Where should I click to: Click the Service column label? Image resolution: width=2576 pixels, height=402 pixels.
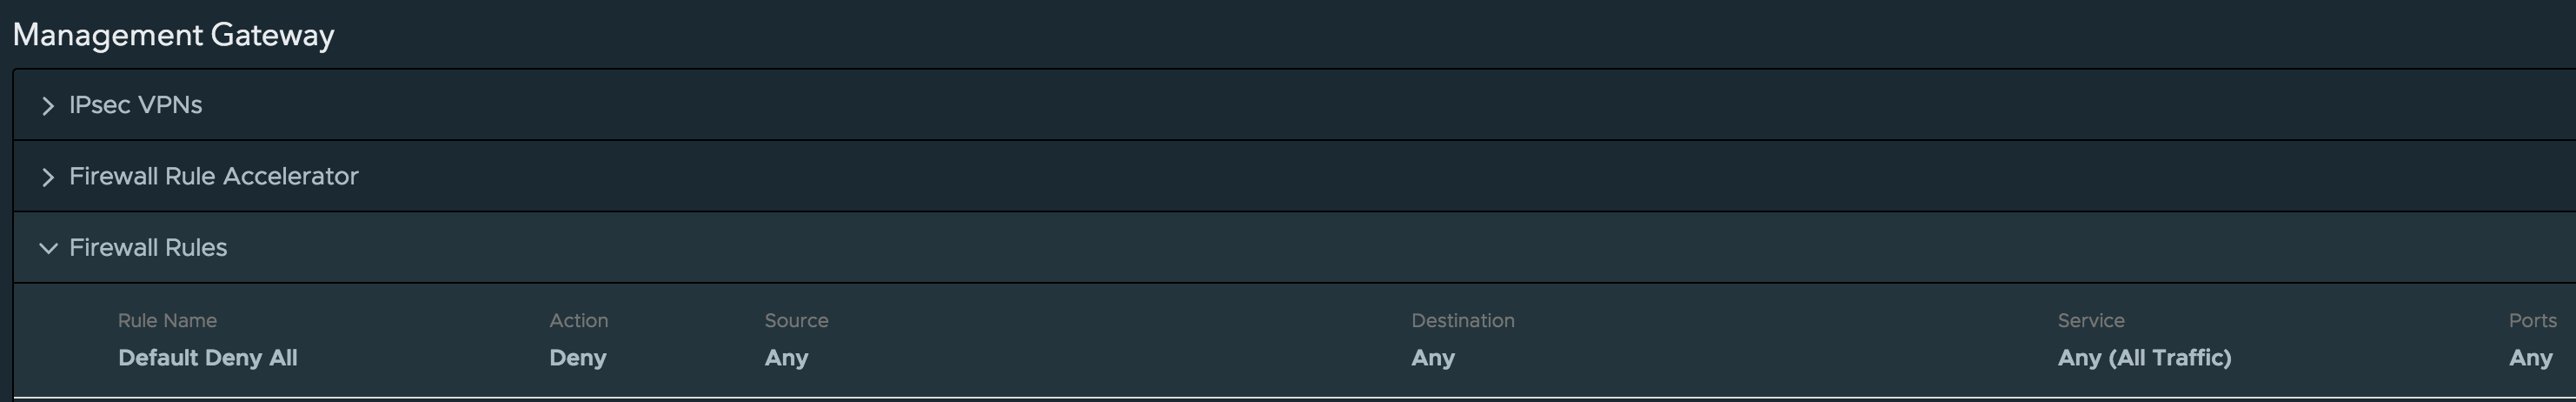(2090, 320)
